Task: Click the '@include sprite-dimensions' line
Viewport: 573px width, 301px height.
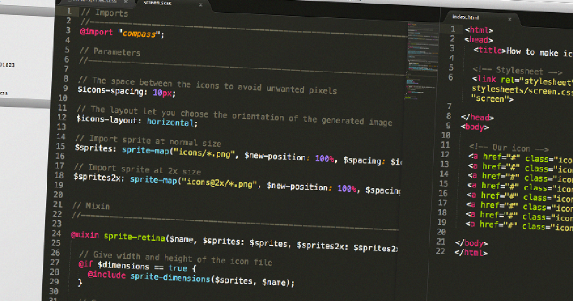Action: pyautogui.click(x=191, y=279)
